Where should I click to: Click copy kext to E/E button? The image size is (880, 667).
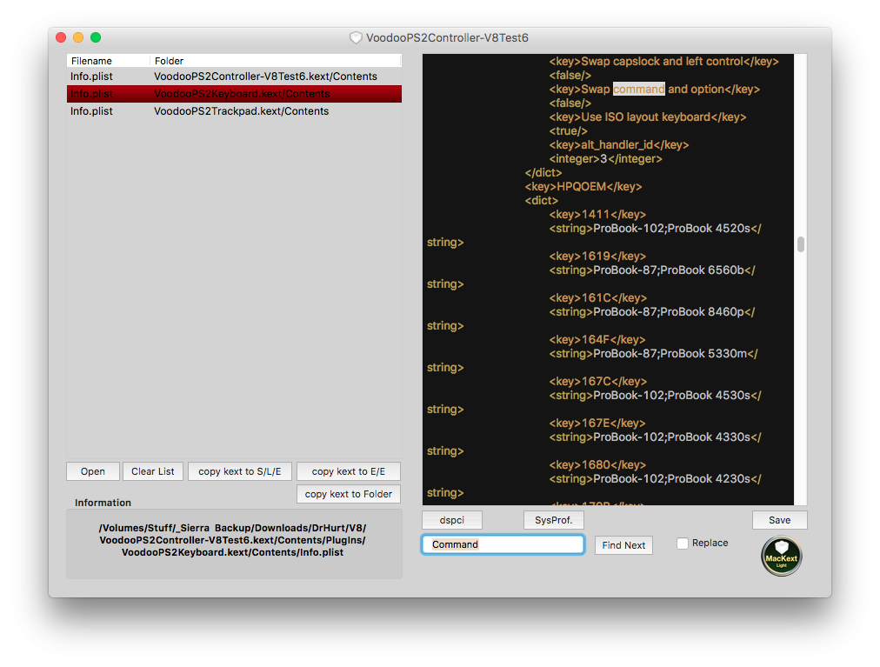(x=348, y=471)
